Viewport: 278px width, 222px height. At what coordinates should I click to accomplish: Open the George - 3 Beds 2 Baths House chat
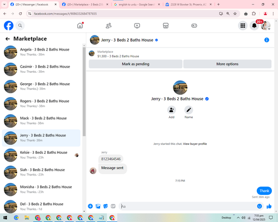41,87
